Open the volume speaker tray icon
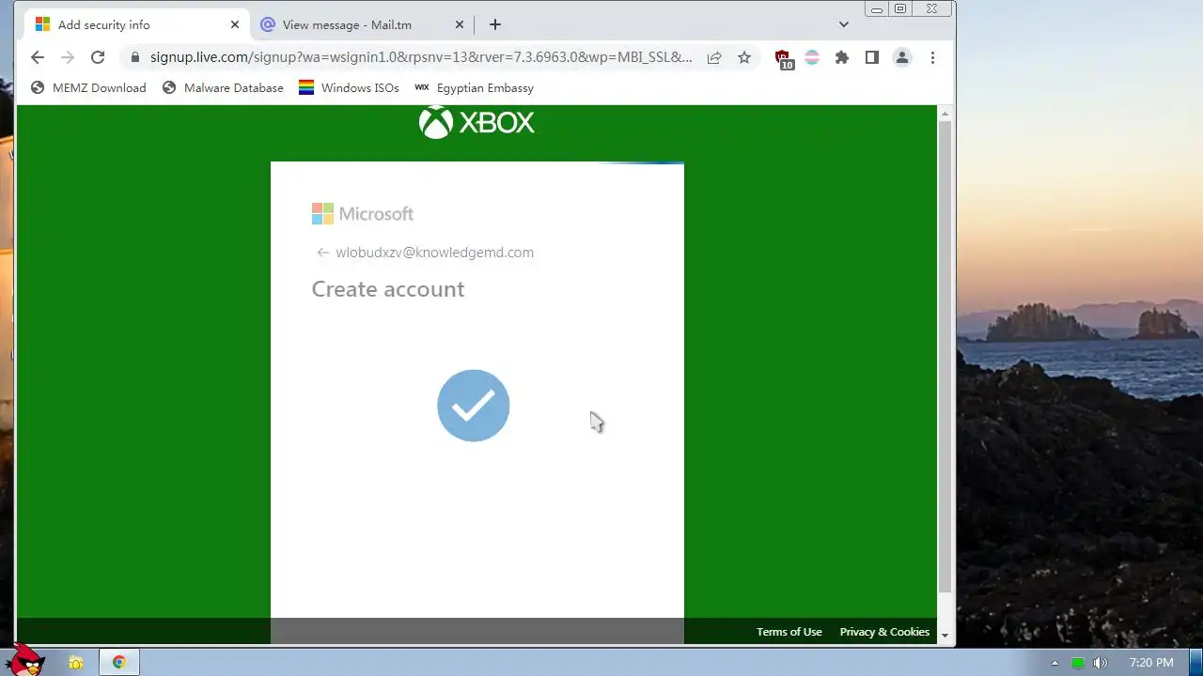The width and height of the screenshot is (1203, 676). point(1101,663)
